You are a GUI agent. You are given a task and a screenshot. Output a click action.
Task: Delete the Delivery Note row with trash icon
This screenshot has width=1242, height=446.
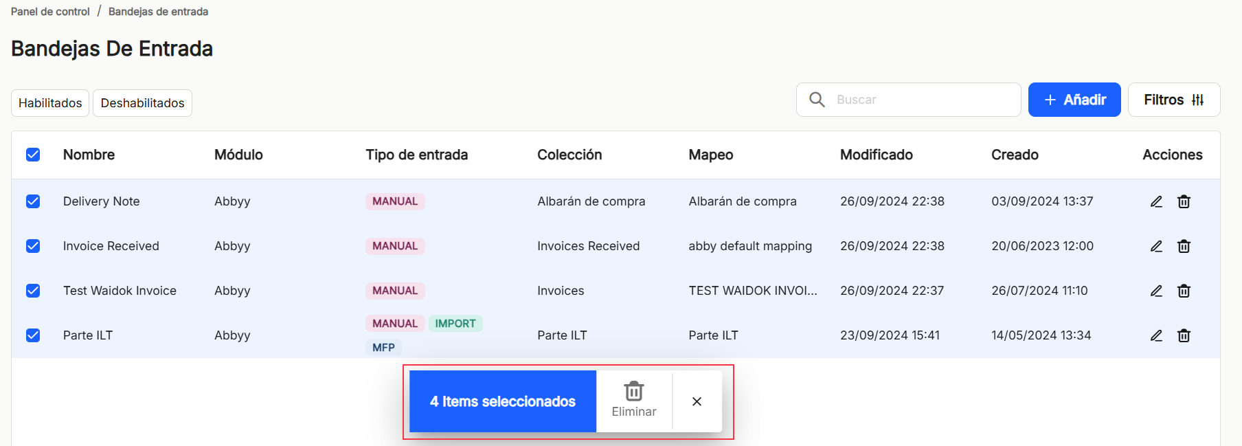[x=1184, y=201]
